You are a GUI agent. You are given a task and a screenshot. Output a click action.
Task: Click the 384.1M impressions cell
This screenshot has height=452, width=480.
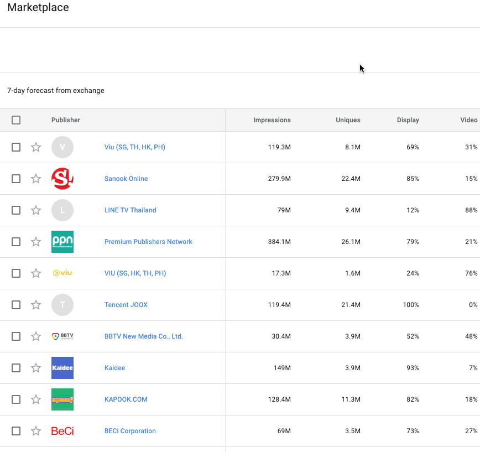point(279,242)
